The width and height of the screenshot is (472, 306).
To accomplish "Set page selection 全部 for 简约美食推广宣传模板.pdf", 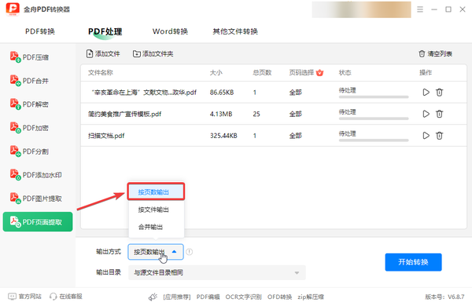I will coord(295,114).
